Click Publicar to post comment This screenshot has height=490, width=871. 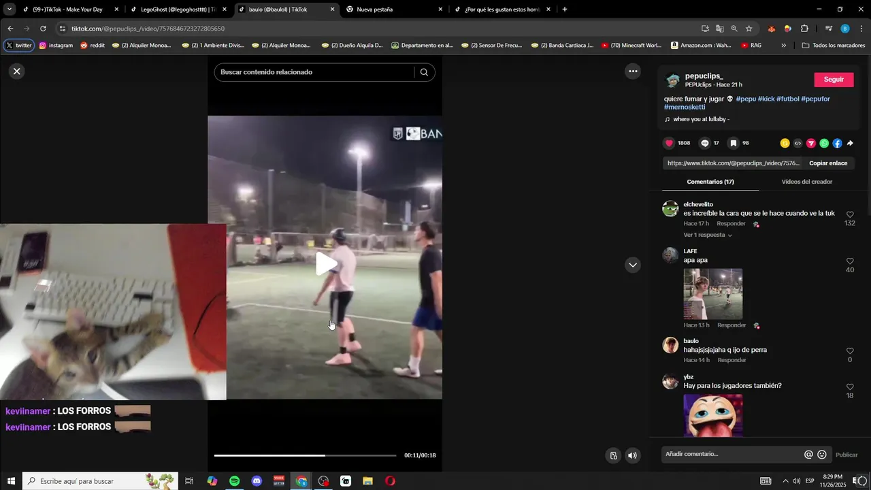[x=847, y=455]
